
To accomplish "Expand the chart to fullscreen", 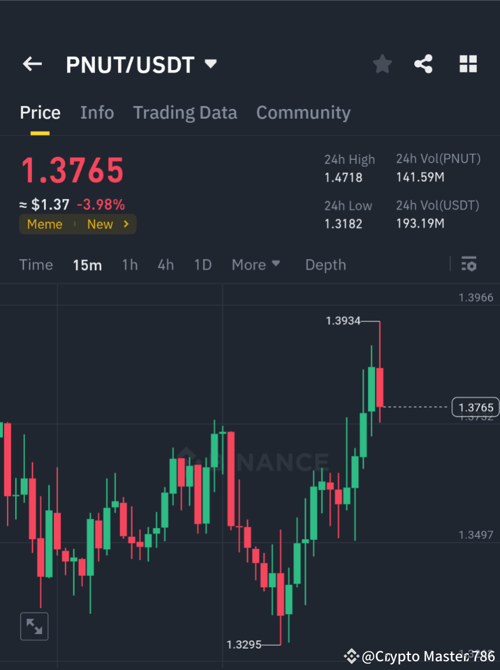I will click(34, 626).
